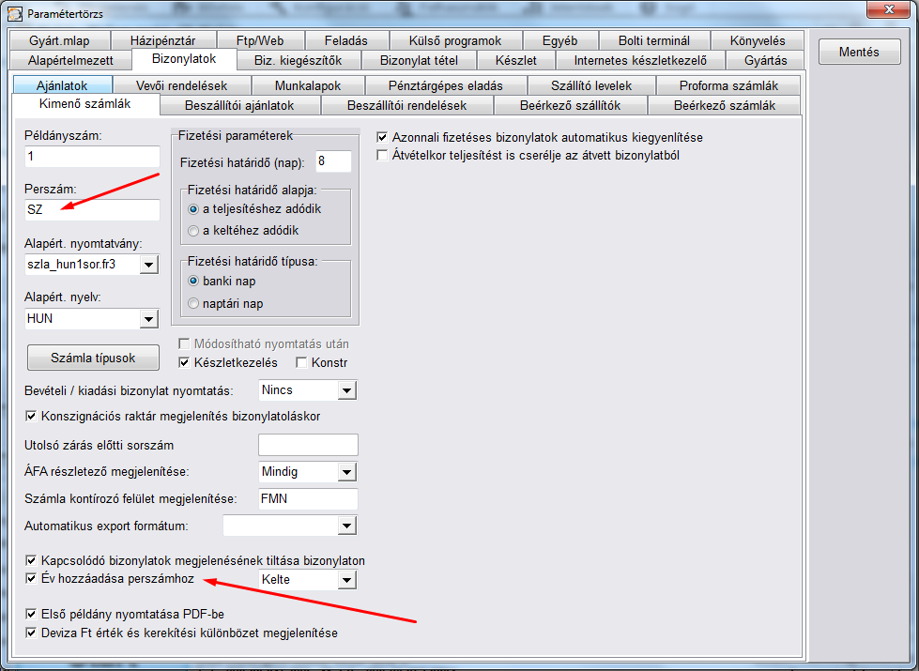
Task: Choose 'naptári nap' deadline type
Action: pos(193,303)
